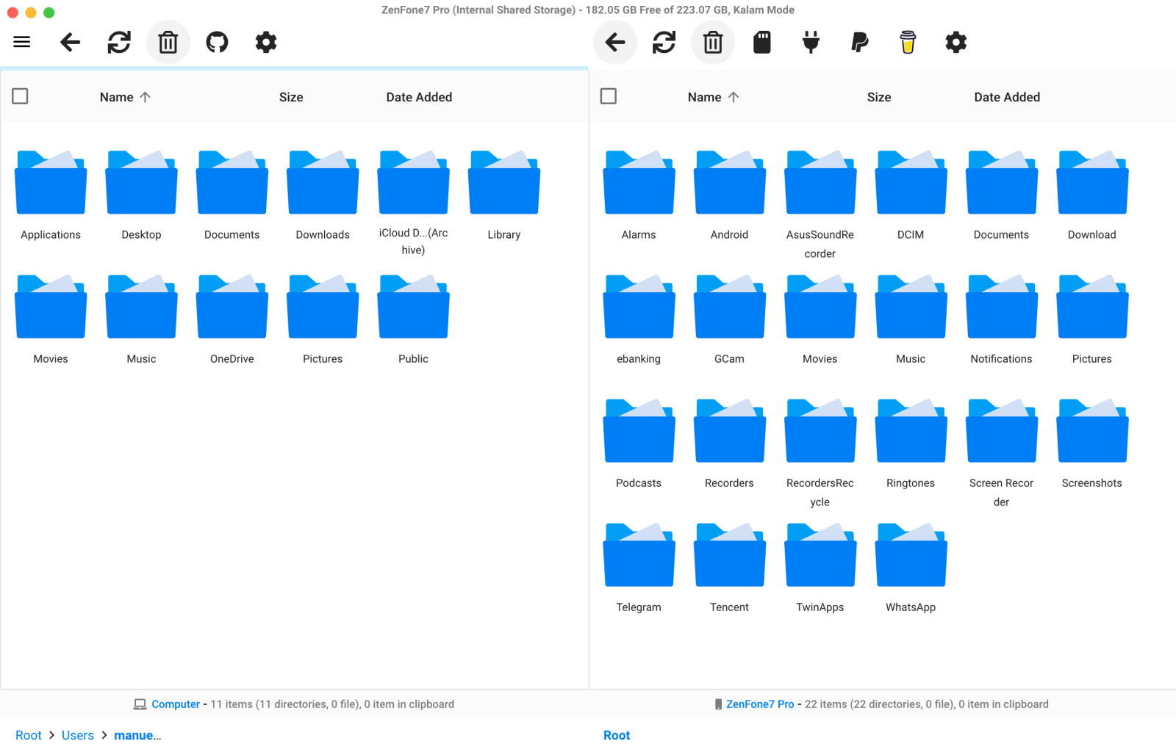Open the PayPal donate icon
The image size is (1176, 755).
coord(859,42)
